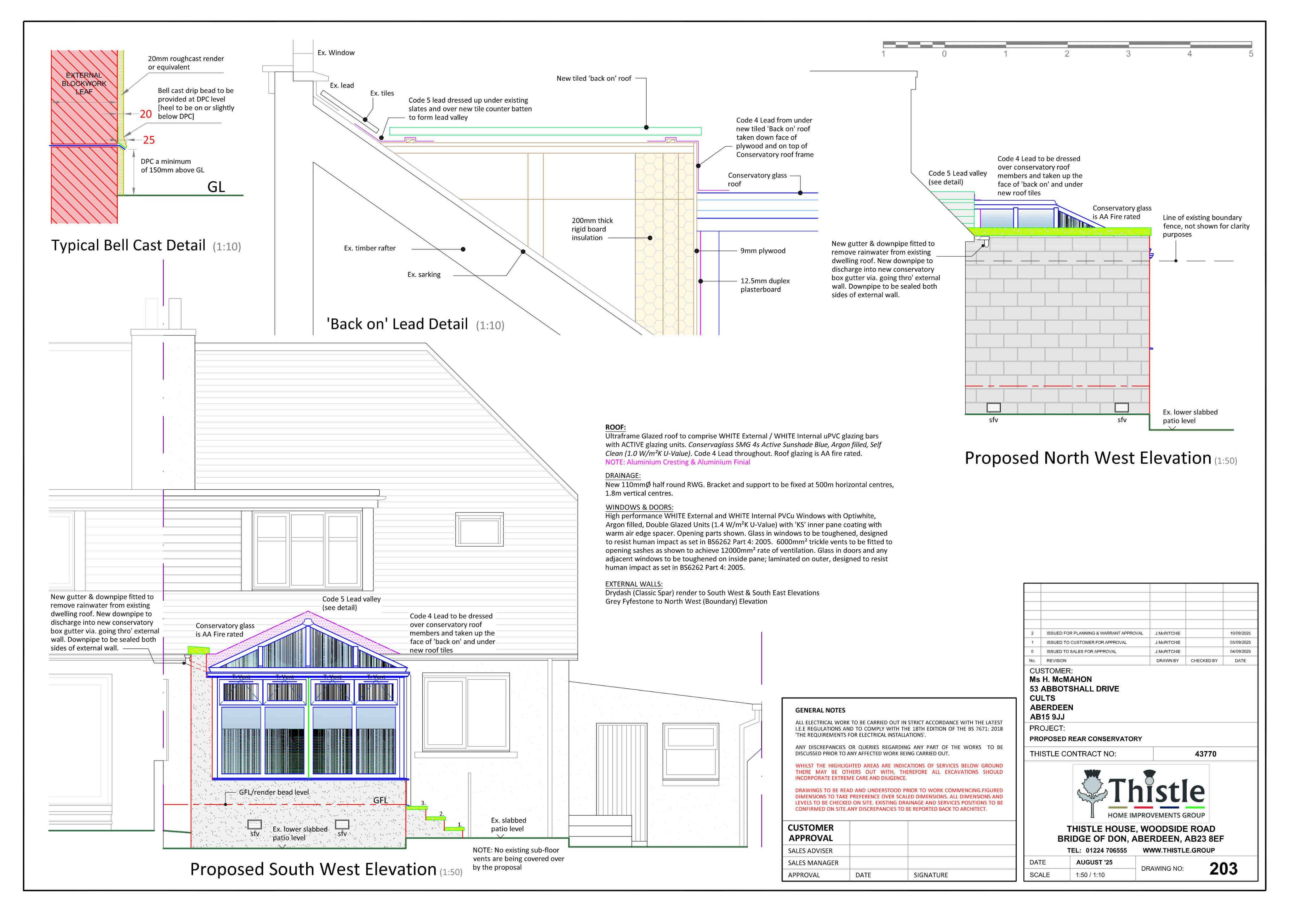
Task: Click the "'Back on' Lead Detail" title
Action: coord(397,324)
